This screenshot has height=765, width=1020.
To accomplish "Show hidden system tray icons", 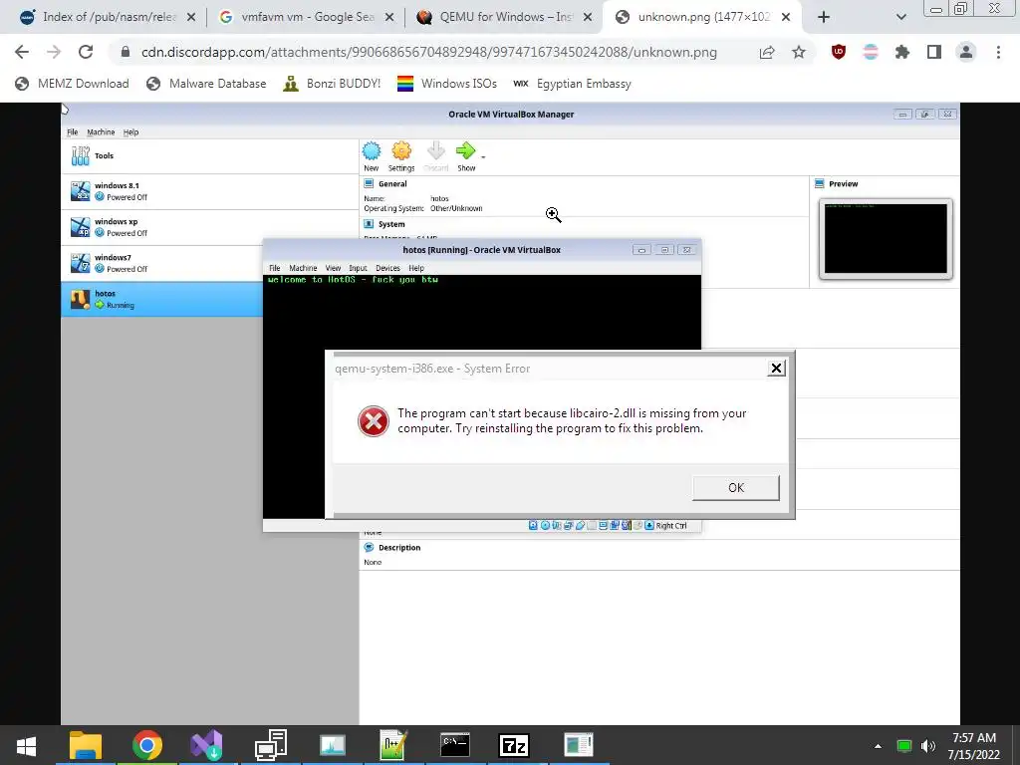I will click(878, 746).
